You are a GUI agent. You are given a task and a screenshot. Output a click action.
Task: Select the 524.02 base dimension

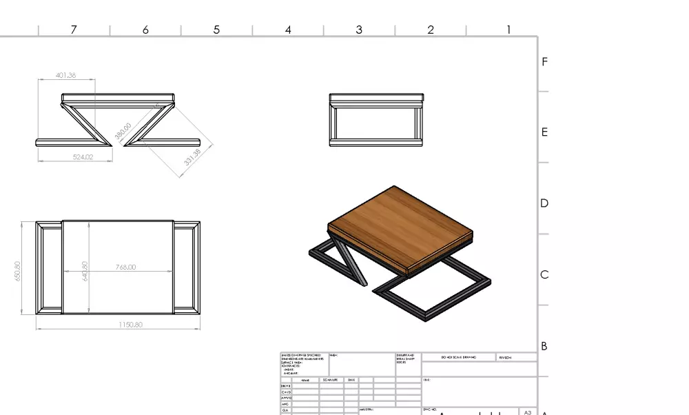pyautogui.click(x=83, y=157)
